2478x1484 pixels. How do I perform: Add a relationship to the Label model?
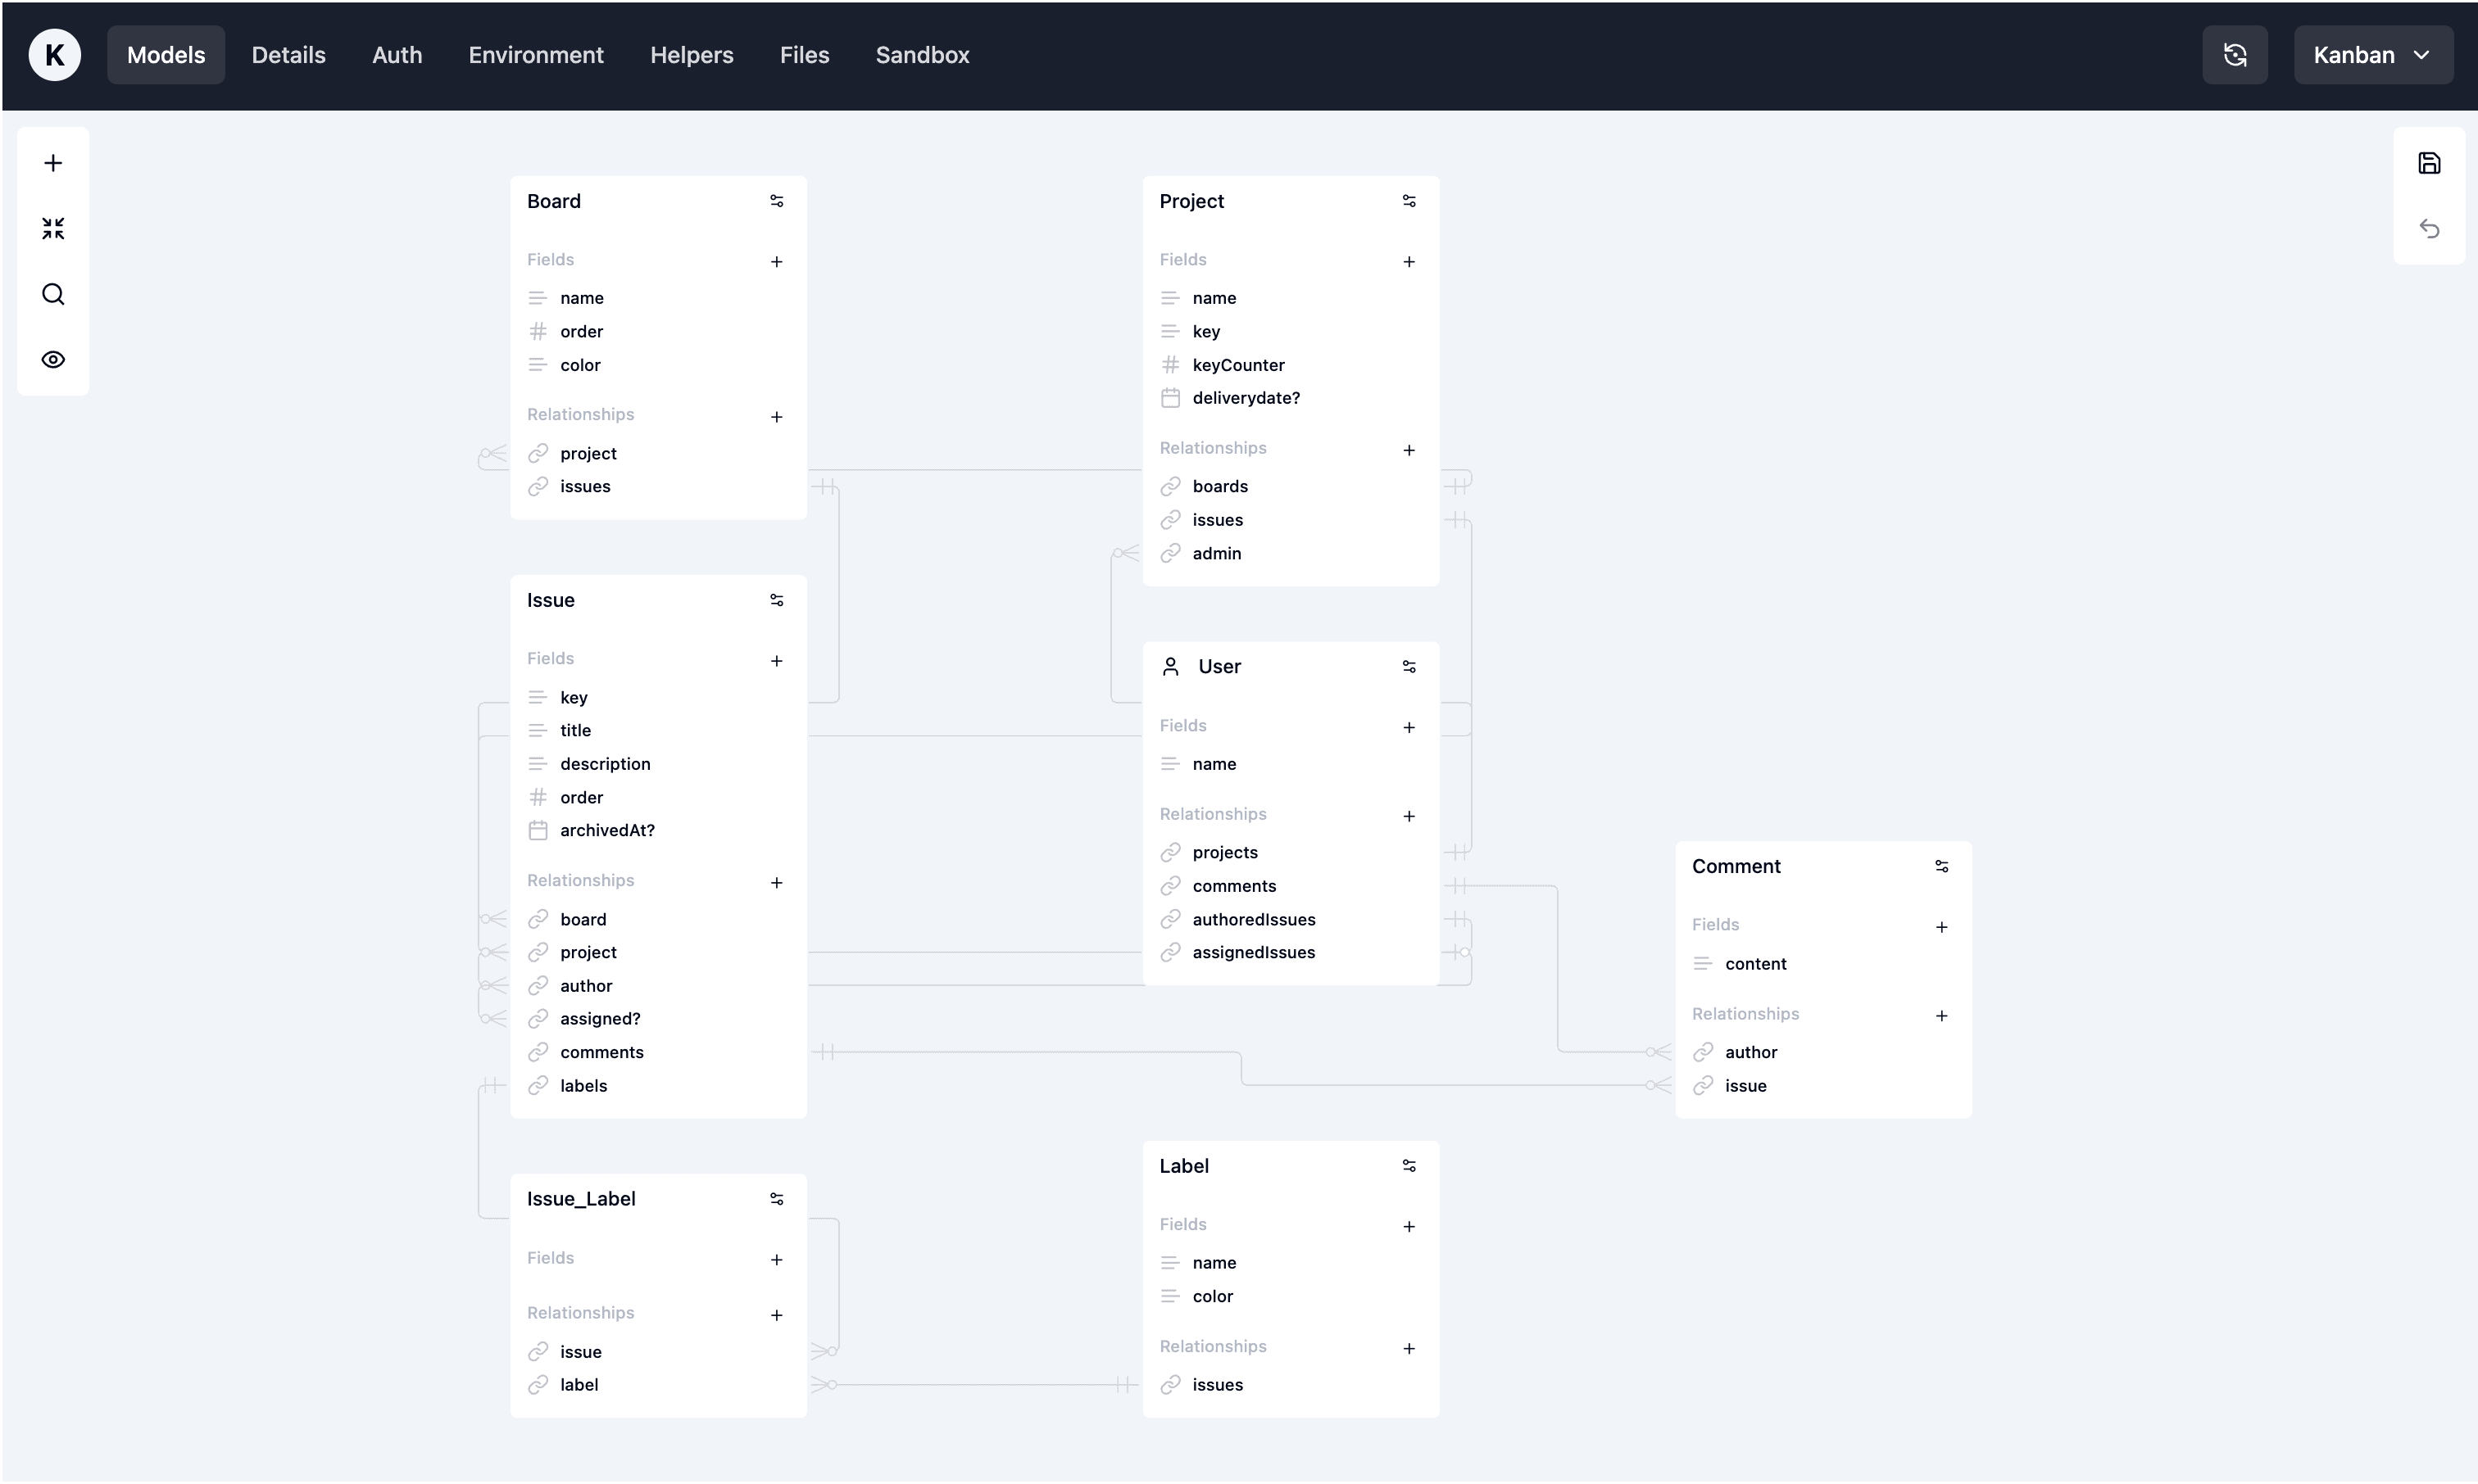coord(1409,1349)
